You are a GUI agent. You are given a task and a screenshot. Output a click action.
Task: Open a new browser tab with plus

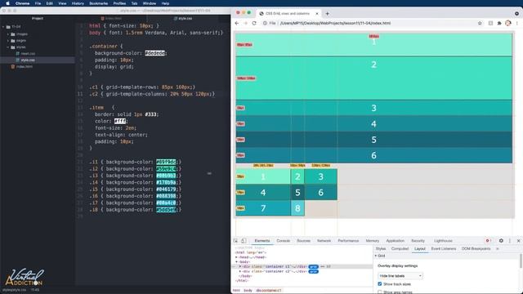327,14
